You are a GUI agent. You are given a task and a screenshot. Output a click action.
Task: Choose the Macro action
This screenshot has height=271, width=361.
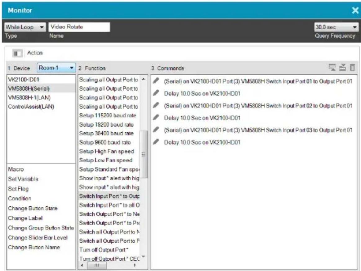coord(16,169)
